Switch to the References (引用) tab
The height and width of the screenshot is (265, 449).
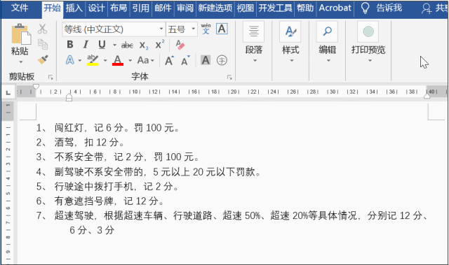[x=140, y=8]
